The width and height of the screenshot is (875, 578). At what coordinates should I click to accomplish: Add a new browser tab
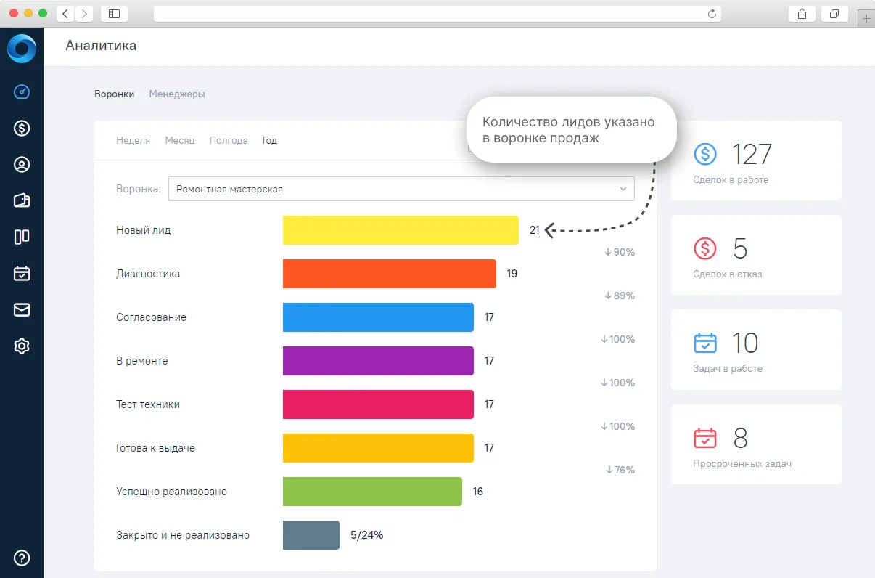[x=866, y=19]
